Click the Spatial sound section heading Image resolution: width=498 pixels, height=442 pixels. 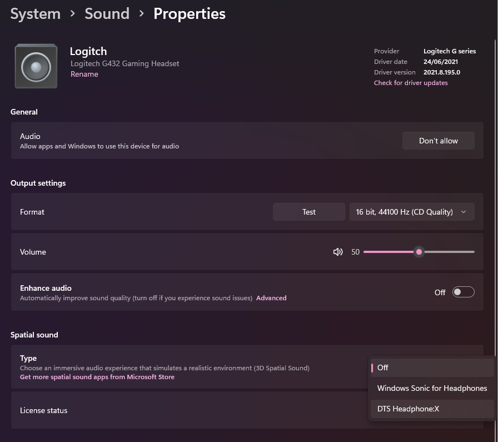[34, 335]
